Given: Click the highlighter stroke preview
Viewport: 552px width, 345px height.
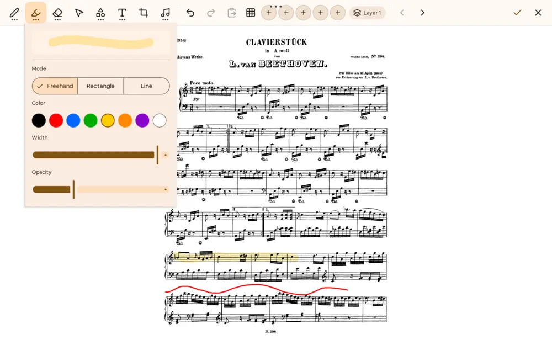Looking at the screenshot, I should pos(100,43).
